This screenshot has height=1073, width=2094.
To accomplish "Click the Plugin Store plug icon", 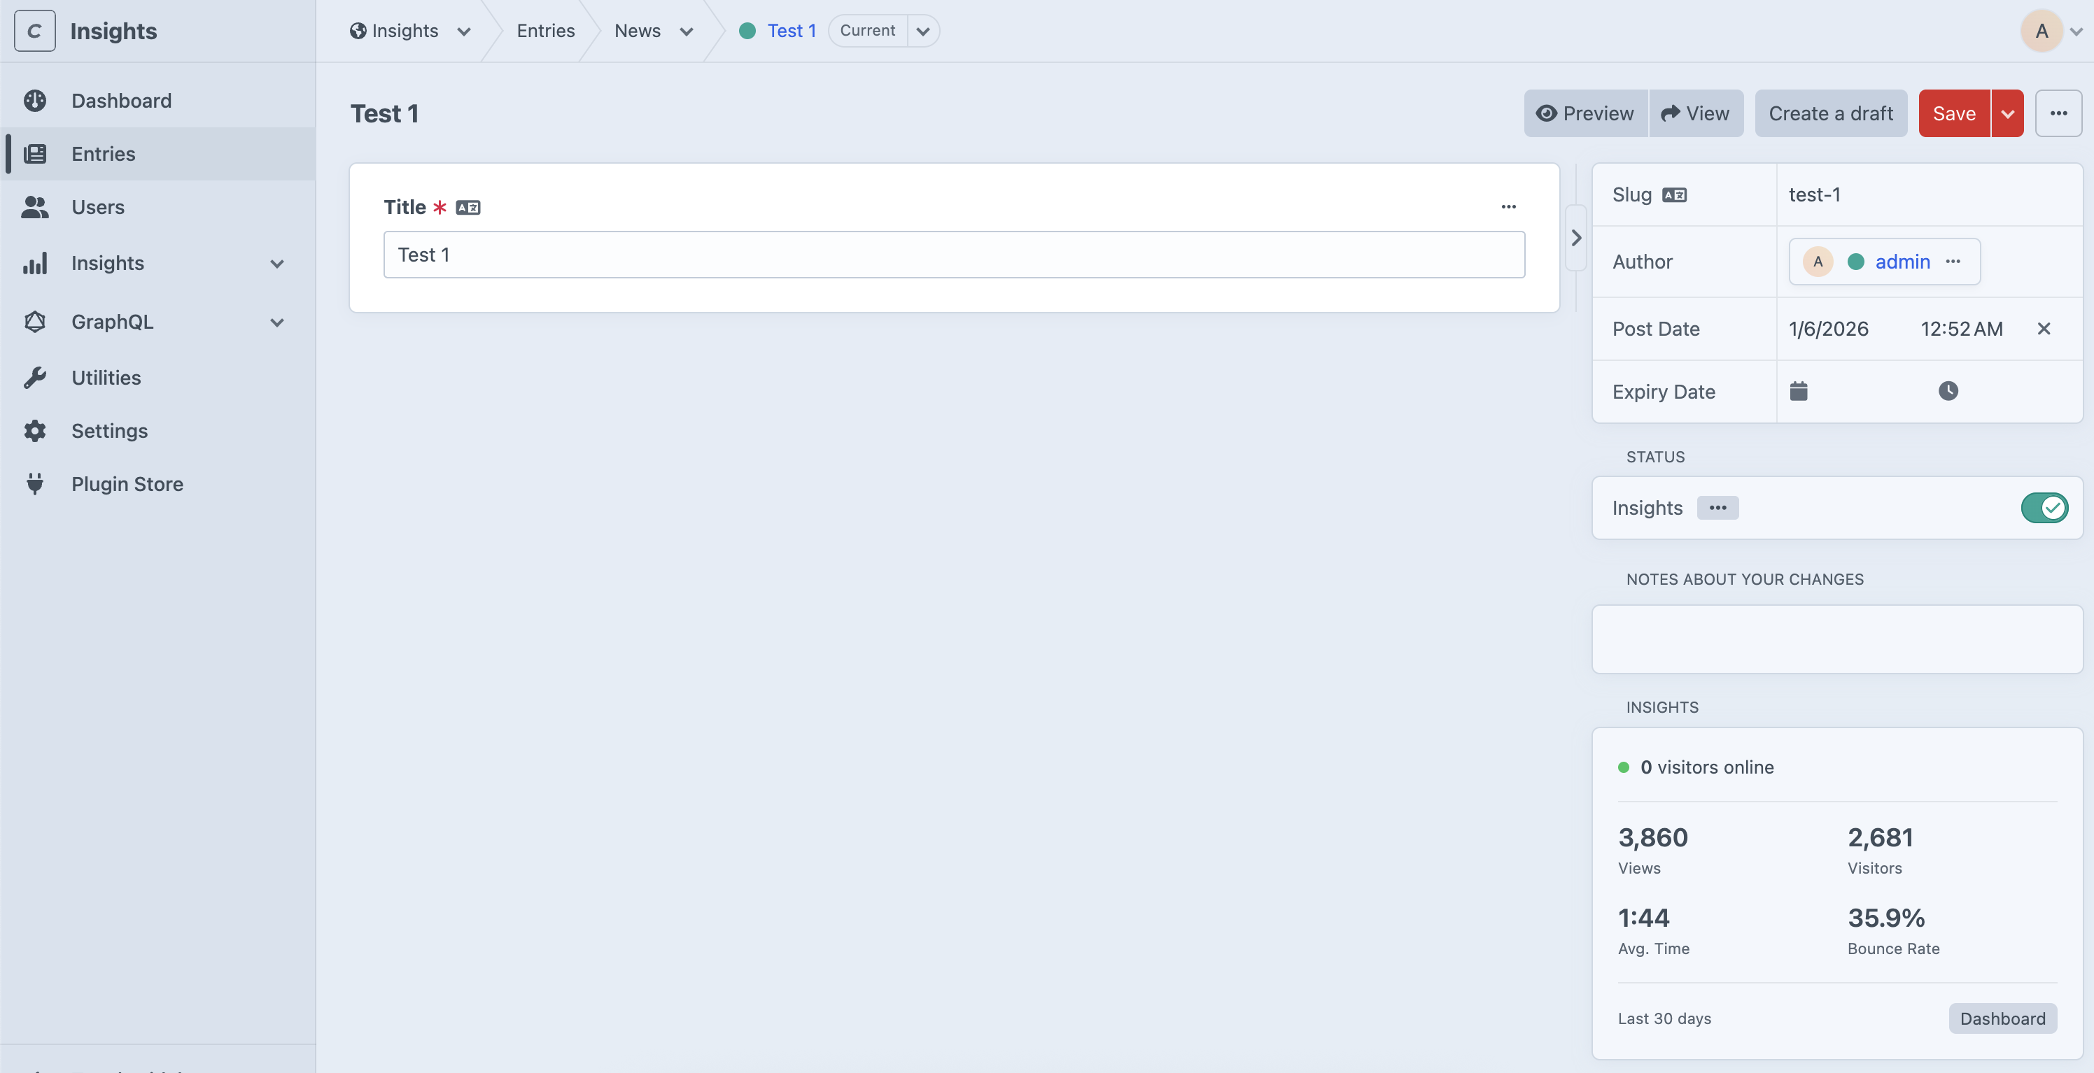I will (x=35, y=484).
